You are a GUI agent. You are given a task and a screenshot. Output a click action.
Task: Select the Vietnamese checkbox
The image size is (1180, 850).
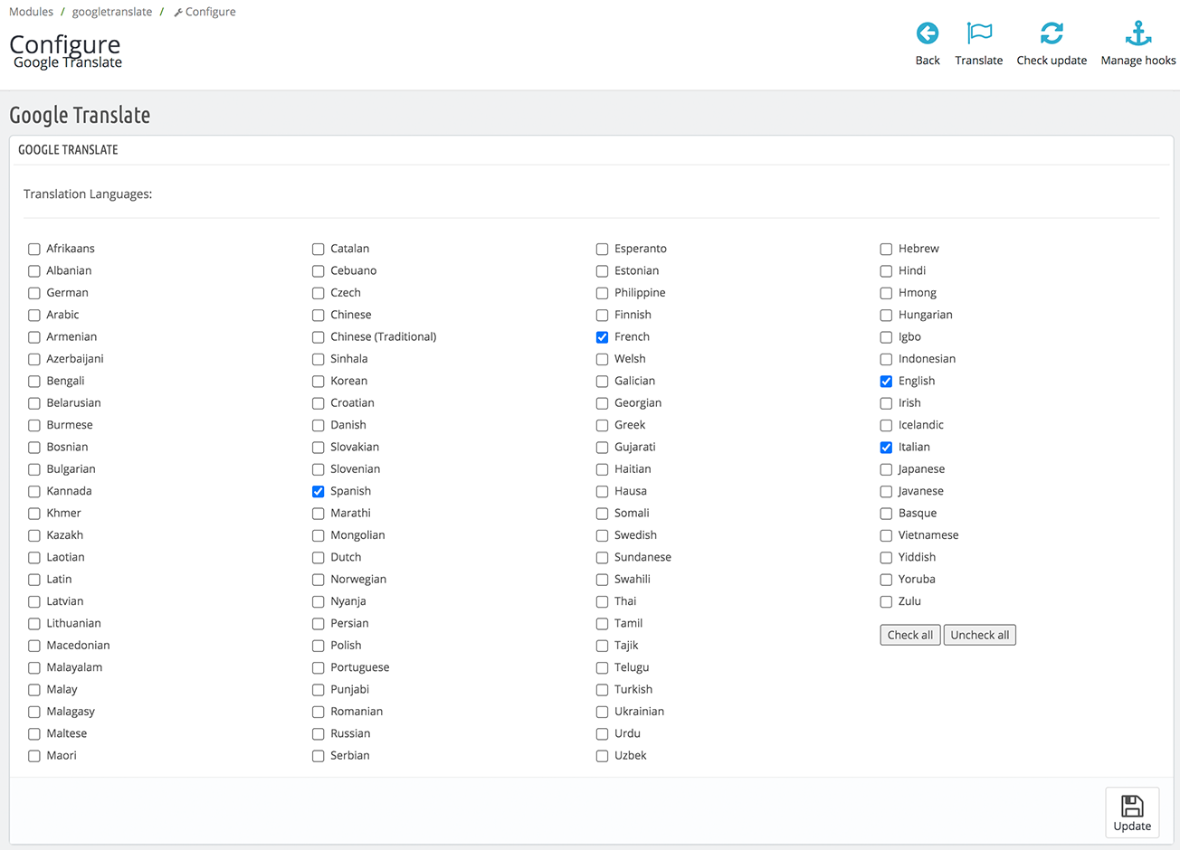point(887,536)
